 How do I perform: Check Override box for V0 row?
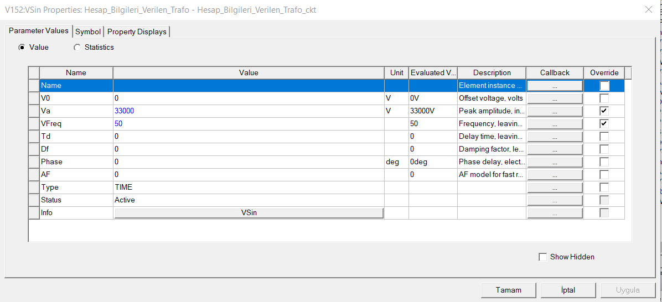[x=604, y=98]
